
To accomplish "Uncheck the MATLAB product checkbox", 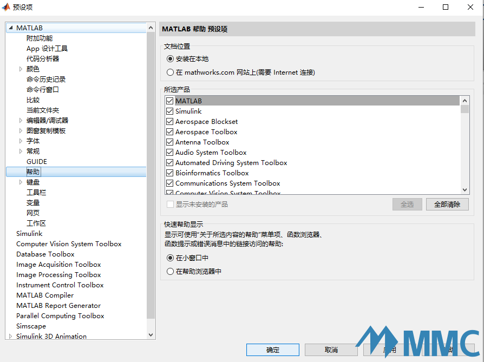I will tap(169, 101).
